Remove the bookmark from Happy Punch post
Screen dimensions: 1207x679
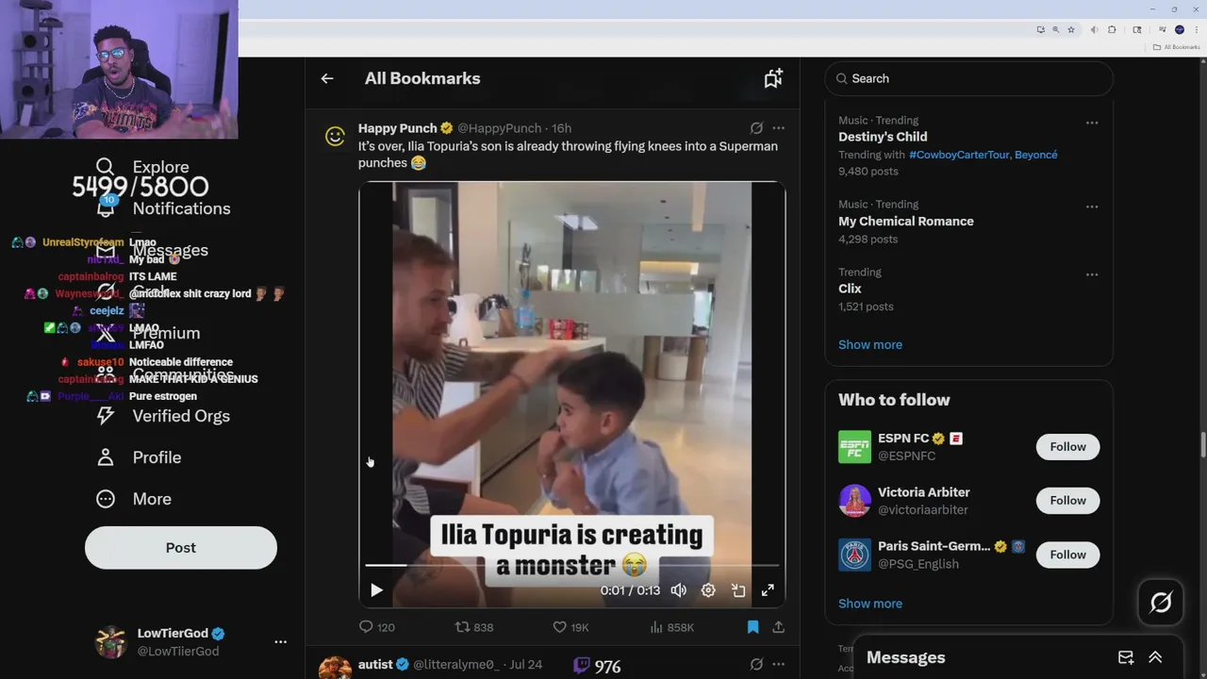coord(752,627)
